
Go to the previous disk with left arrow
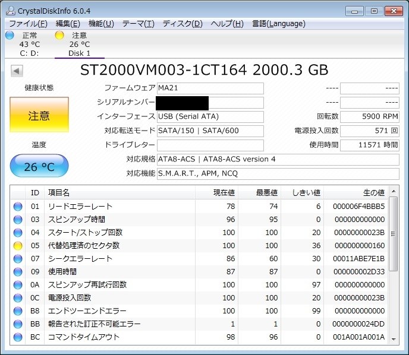point(17,71)
